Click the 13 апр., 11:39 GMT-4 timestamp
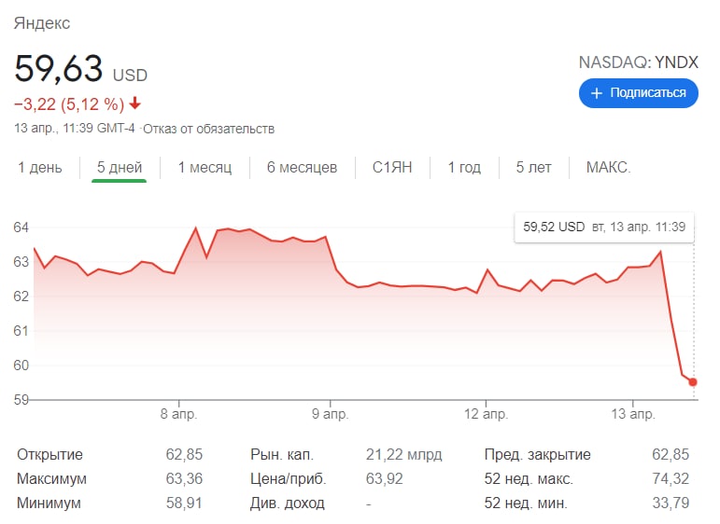720x524 pixels. click(75, 128)
